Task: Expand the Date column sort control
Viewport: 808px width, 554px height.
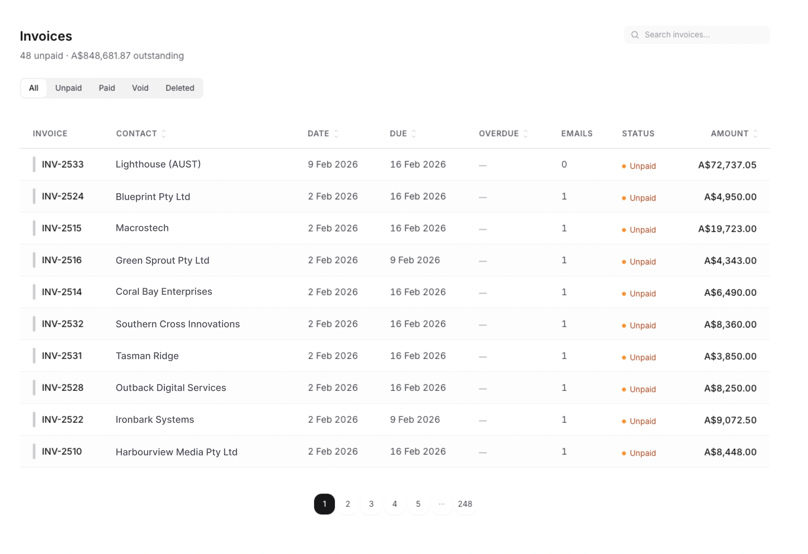Action: click(336, 133)
